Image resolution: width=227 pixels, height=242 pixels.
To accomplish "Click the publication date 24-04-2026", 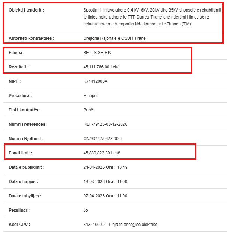I will [x=94, y=167].
